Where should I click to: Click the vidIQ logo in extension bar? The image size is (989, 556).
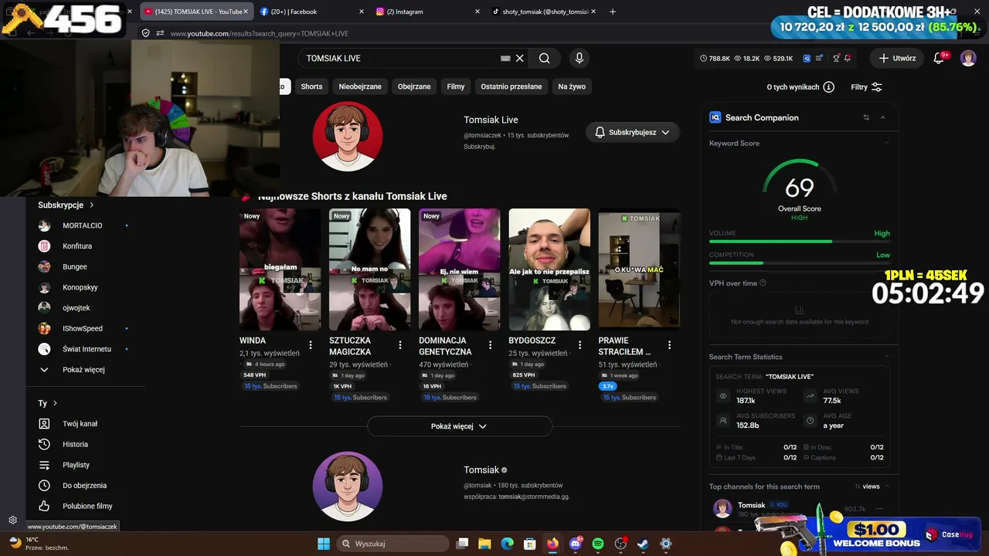pyautogui.click(x=807, y=58)
